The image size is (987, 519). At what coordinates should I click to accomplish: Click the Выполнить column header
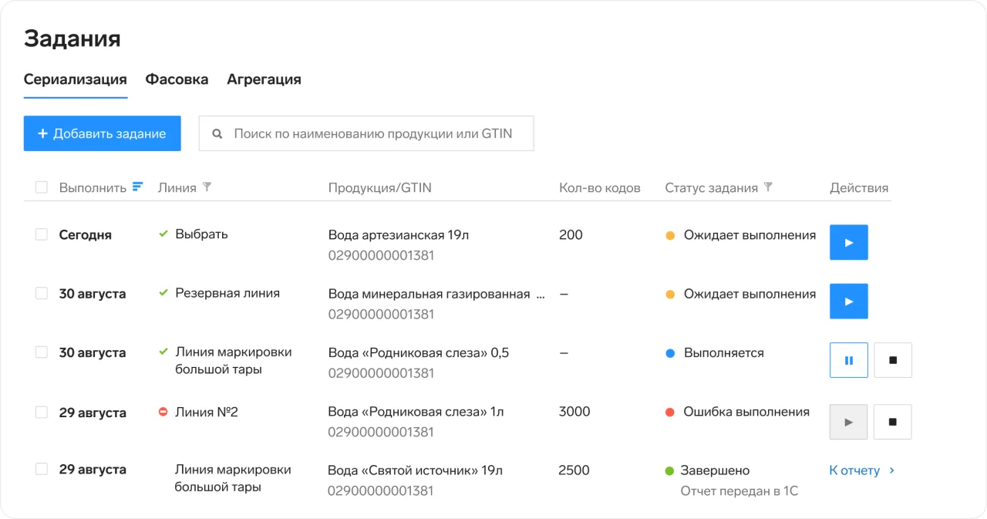pyautogui.click(x=93, y=187)
